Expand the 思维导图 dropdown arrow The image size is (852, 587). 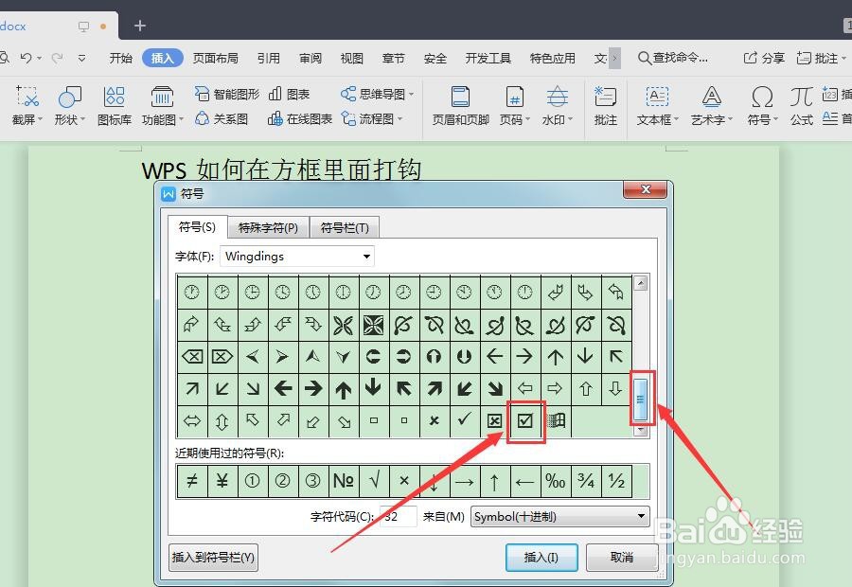point(411,95)
